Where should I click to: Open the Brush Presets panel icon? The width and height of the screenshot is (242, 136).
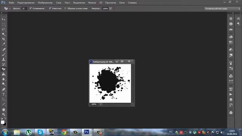click(x=231, y=68)
